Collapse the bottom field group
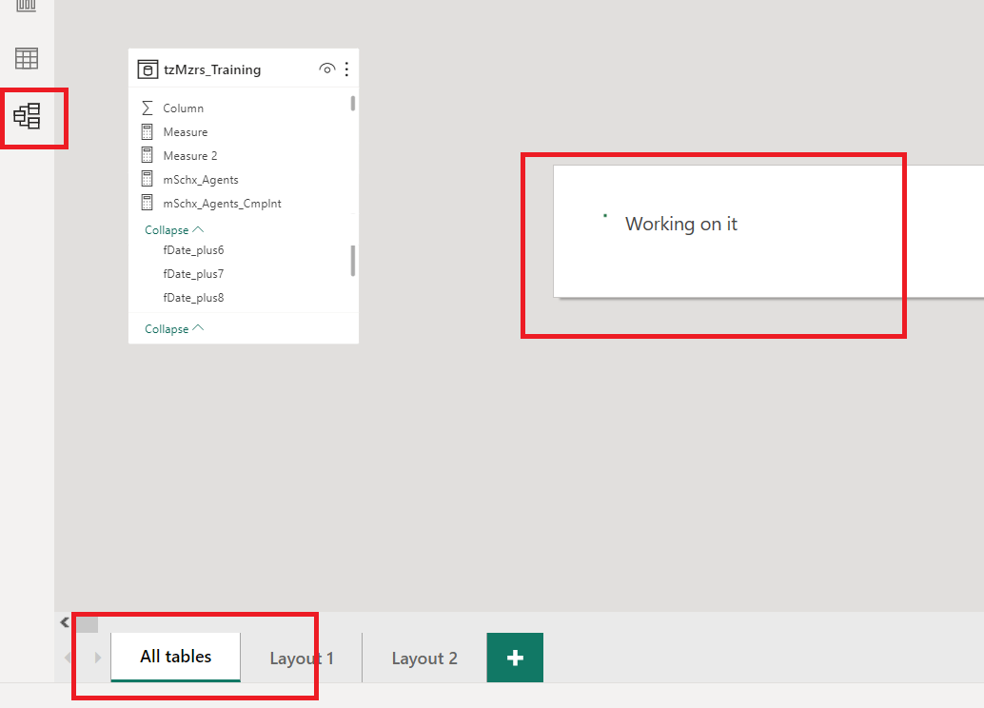 coord(174,329)
